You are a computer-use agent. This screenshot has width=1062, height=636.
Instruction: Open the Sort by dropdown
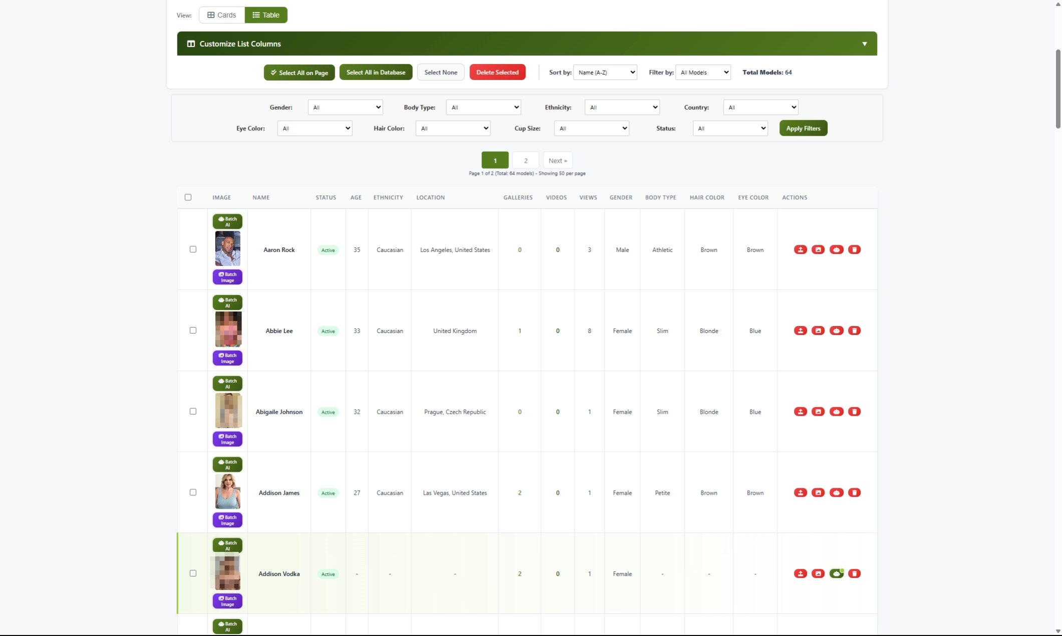coord(605,72)
